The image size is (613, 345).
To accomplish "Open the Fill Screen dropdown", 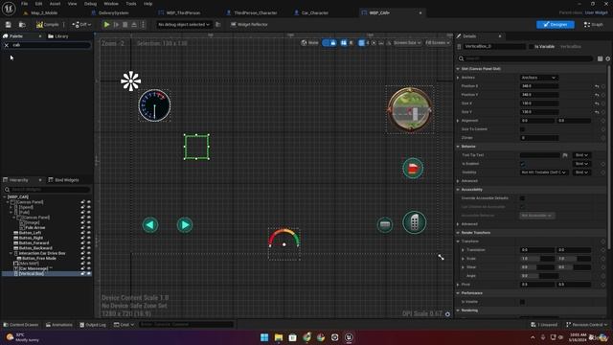I will (437, 43).
